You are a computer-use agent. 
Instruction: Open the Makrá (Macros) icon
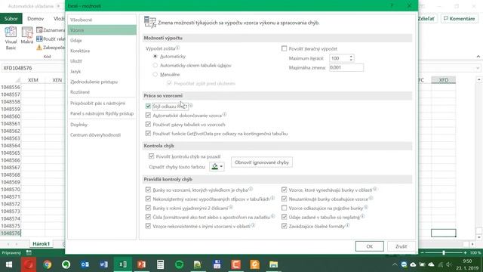[x=27, y=32]
